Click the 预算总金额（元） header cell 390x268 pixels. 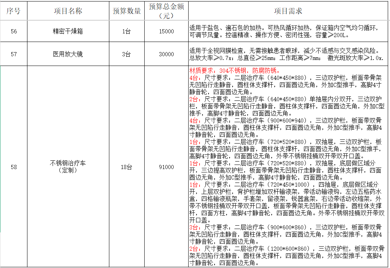pos(166,11)
